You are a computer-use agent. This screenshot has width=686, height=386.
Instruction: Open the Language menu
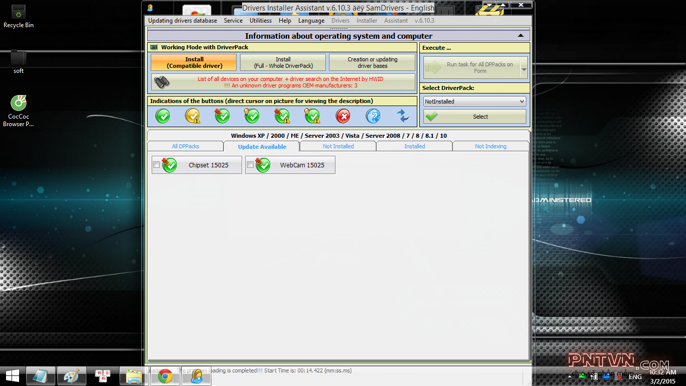(311, 21)
